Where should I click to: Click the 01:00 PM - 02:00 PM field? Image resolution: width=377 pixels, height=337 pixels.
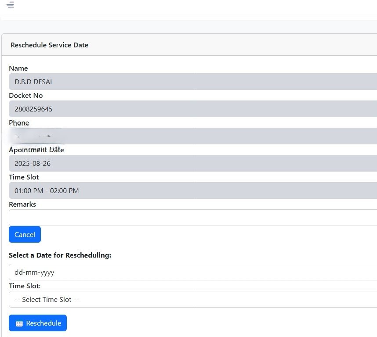pyautogui.click(x=192, y=190)
